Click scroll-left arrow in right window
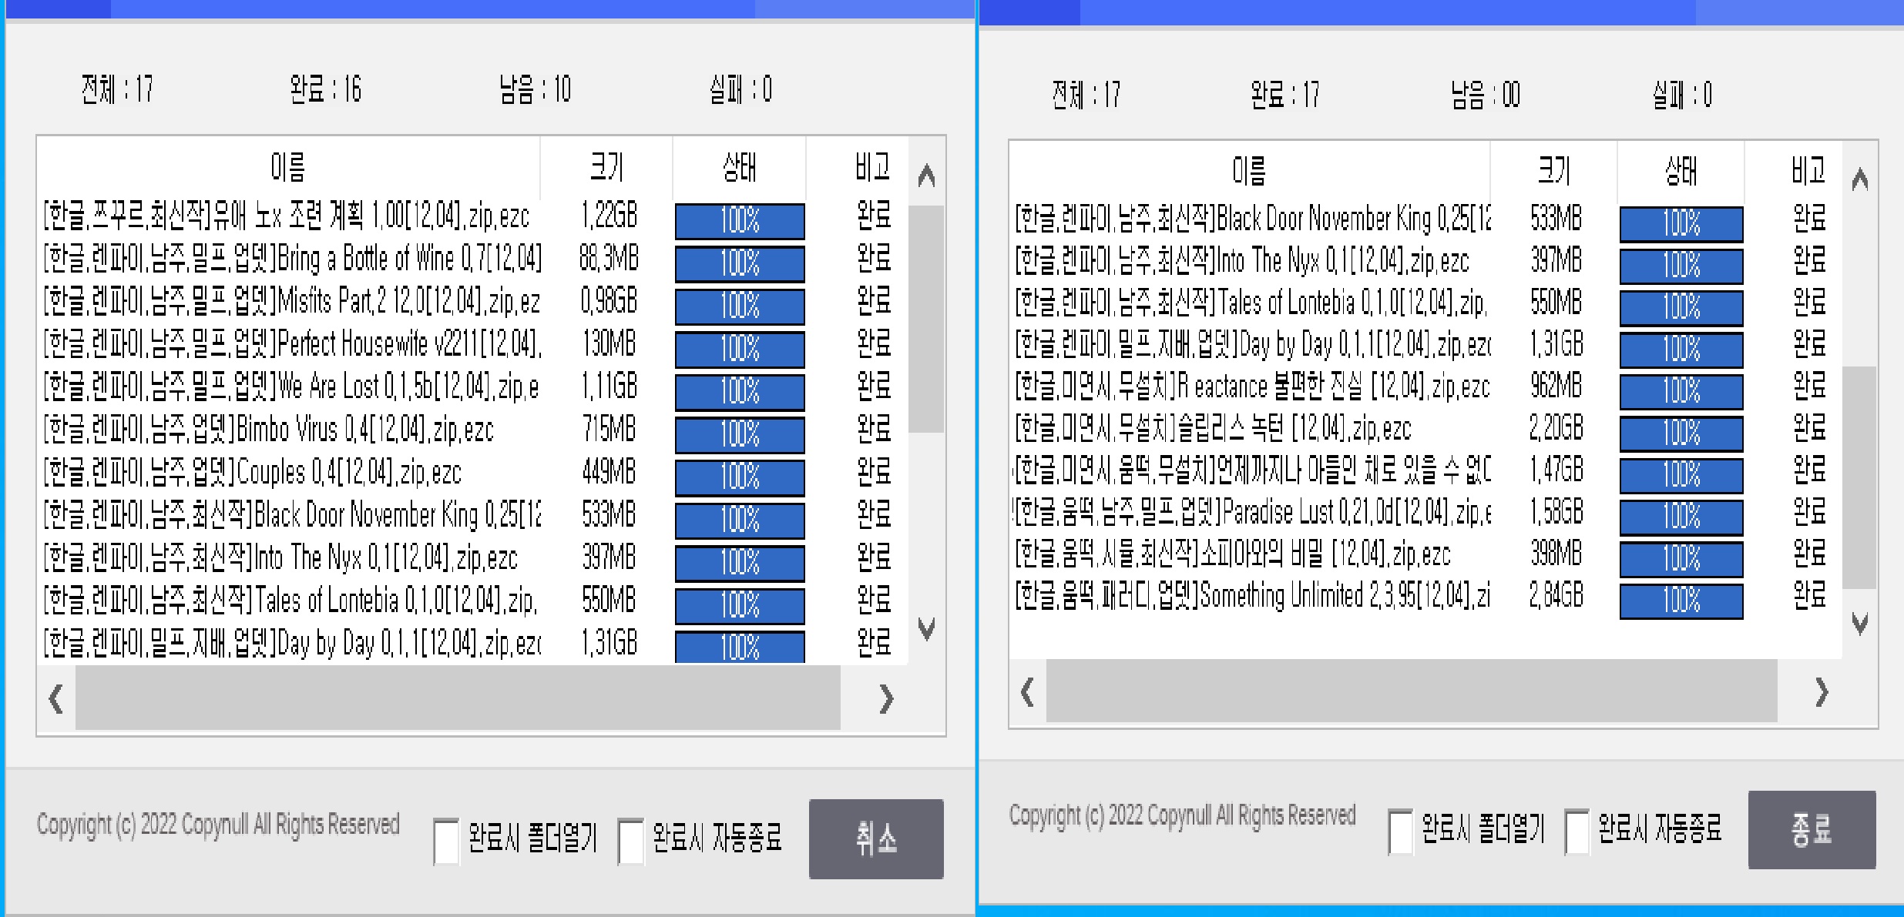Screen dimensions: 1904x917 coord(1027,692)
